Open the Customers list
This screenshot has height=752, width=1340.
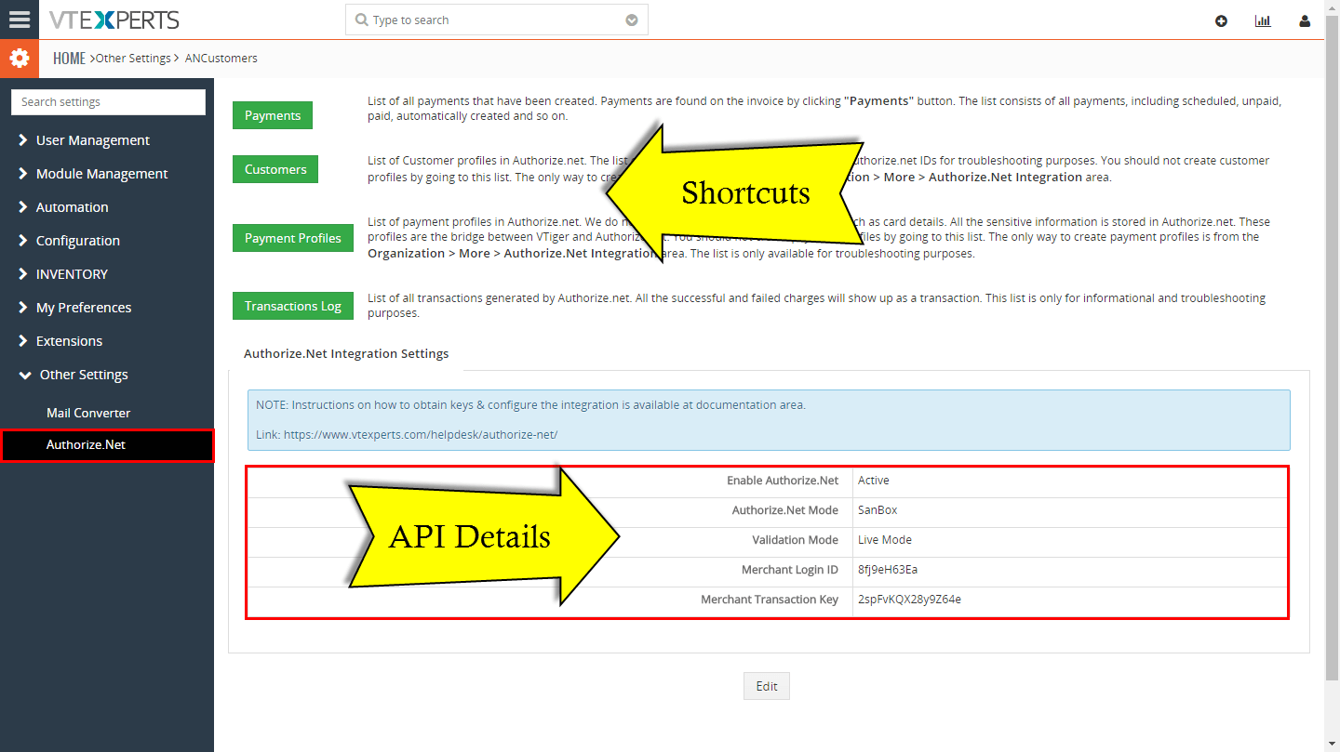click(275, 168)
